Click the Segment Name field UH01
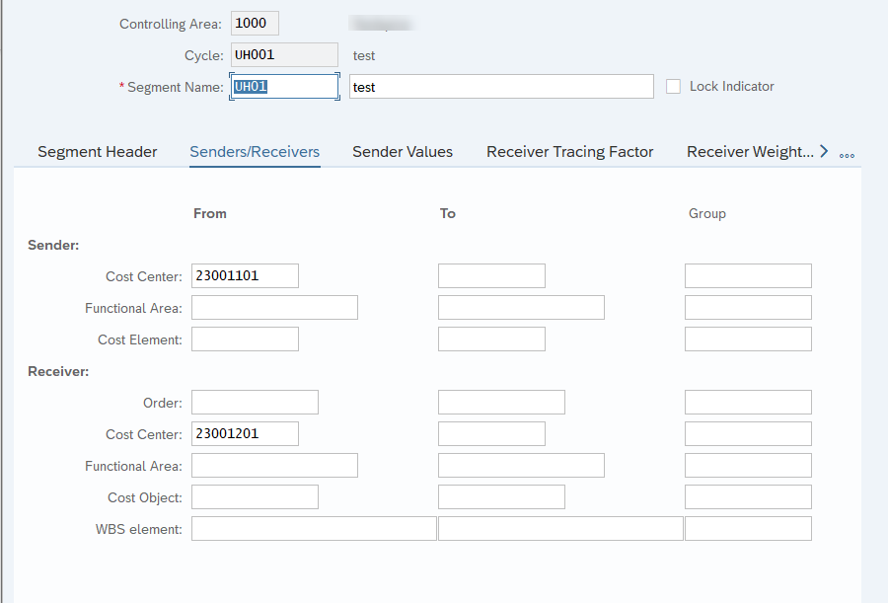 (284, 87)
